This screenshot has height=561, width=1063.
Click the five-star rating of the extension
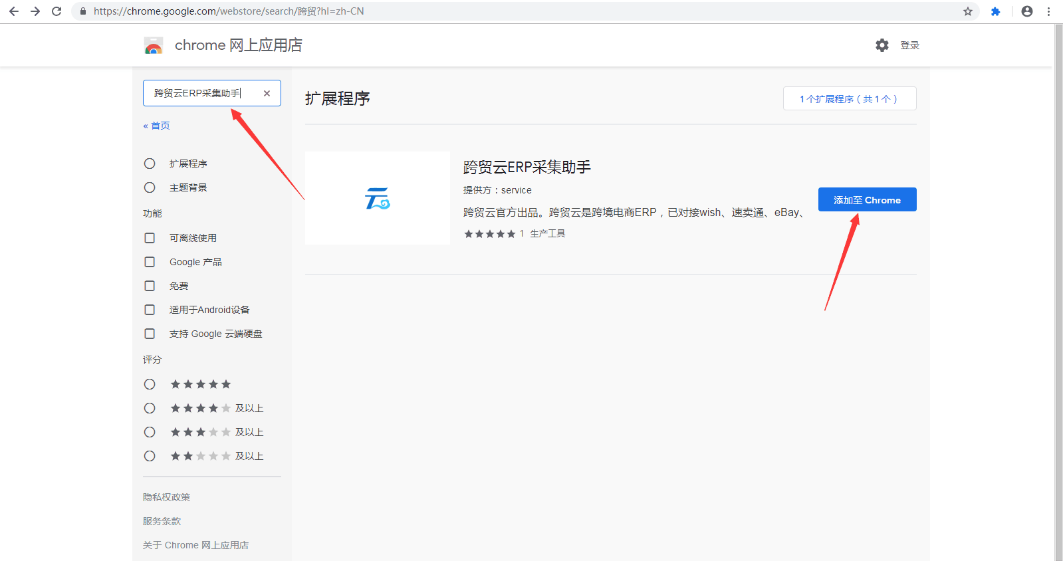coord(490,234)
